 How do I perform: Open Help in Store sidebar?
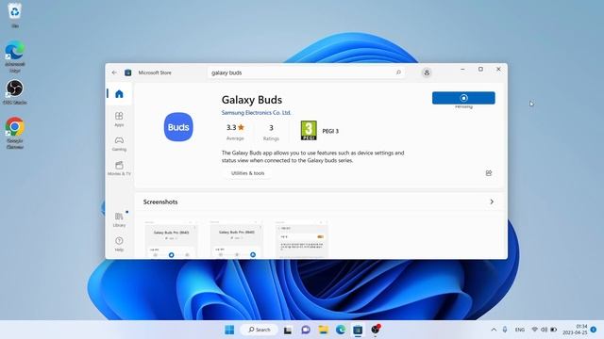(119, 244)
